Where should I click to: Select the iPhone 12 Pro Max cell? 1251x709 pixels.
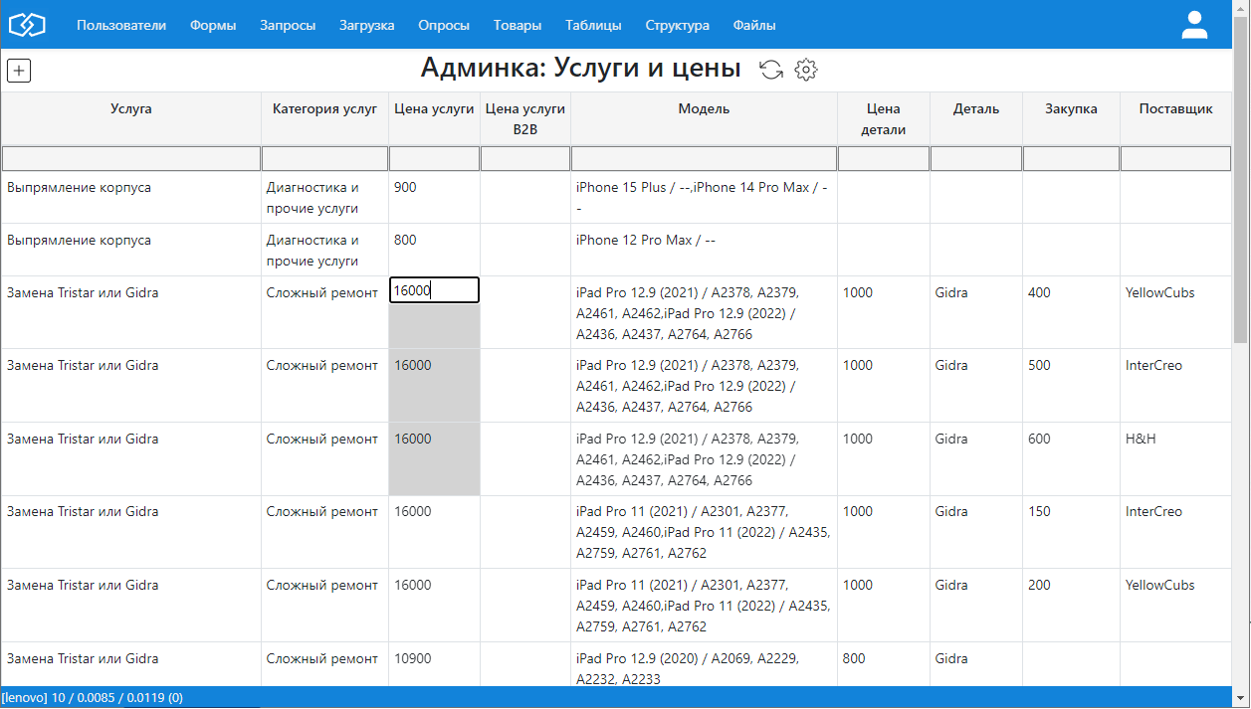tap(704, 250)
